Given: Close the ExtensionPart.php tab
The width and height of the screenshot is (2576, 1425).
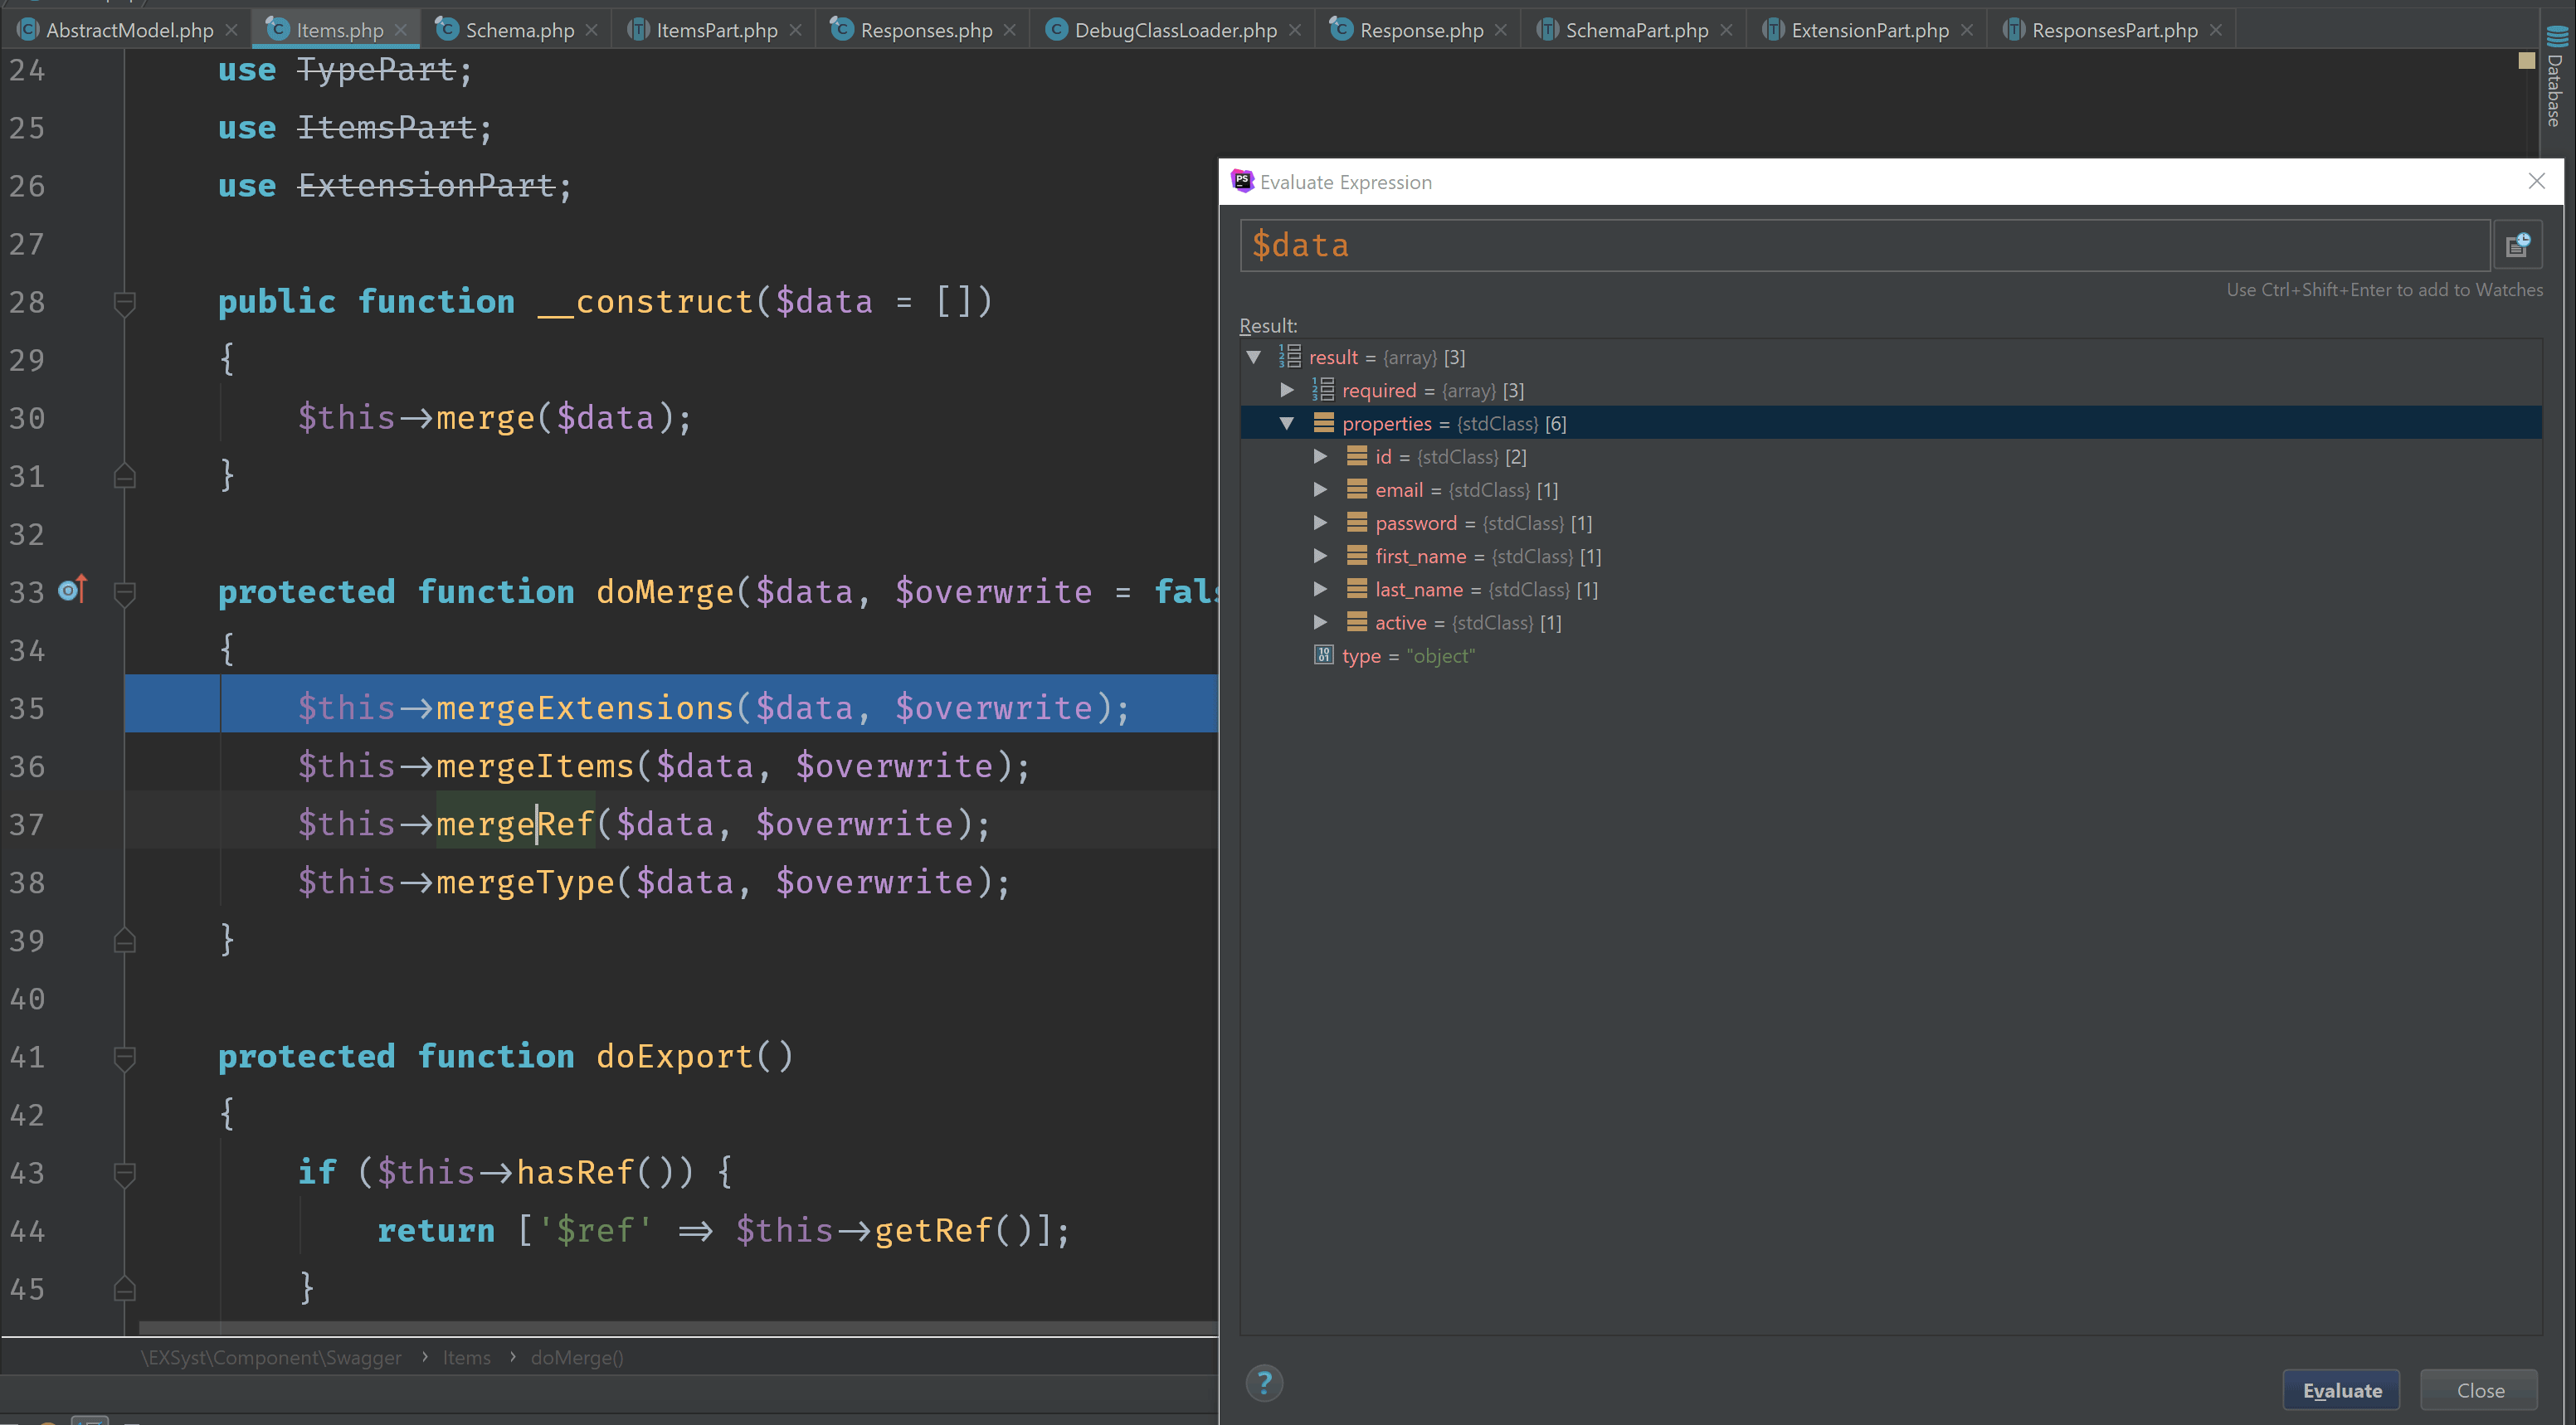Looking at the screenshot, I should coord(1966,30).
